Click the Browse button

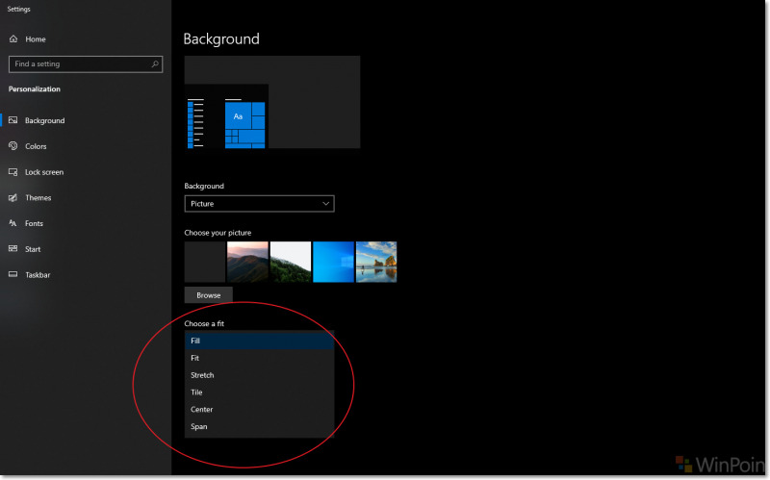208,295
